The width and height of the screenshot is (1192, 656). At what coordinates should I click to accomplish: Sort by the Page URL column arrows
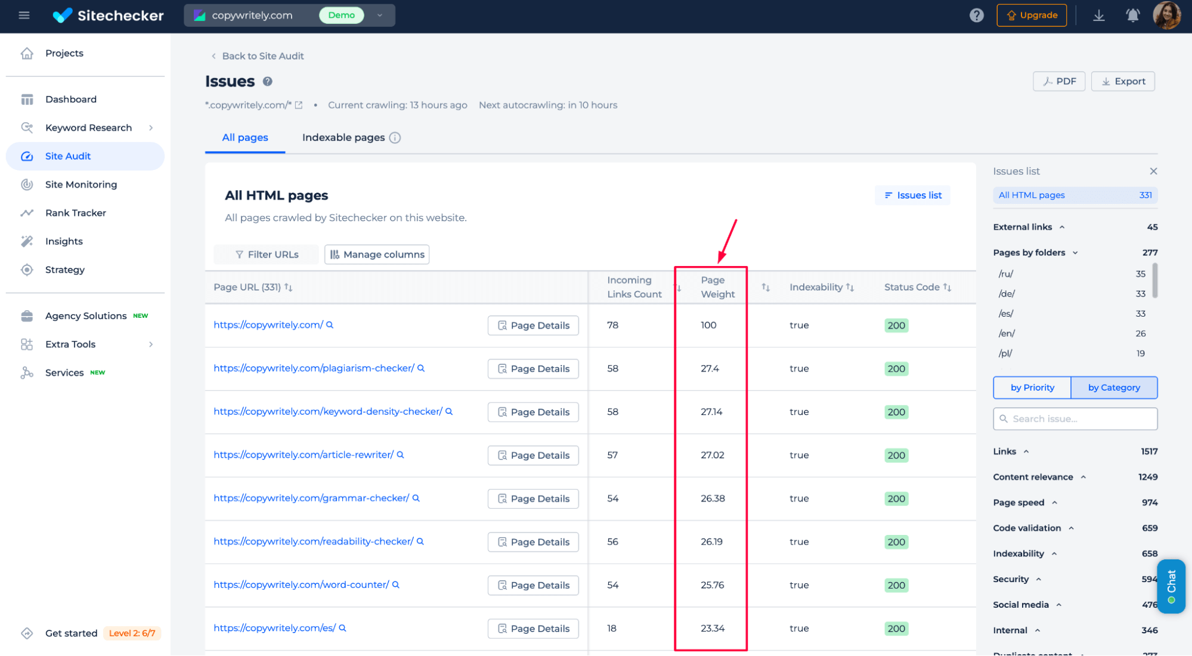[x=289, y=287]
